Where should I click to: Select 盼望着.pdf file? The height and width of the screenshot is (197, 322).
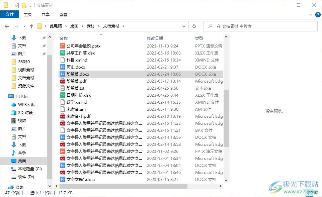tap(76, 81)
